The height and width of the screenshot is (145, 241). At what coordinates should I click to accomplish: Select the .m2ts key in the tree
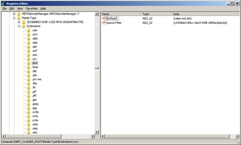click(35, 112)
